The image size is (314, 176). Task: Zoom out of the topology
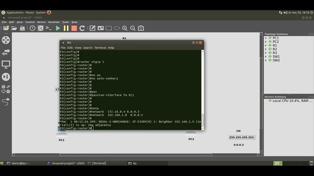coord(133,28)
